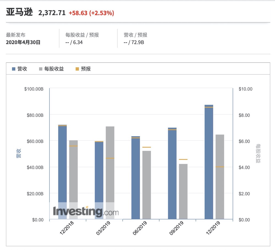275x250 pixels.
Task: Click the 12/2019 gray EPS bar
Action: (220, 176)
